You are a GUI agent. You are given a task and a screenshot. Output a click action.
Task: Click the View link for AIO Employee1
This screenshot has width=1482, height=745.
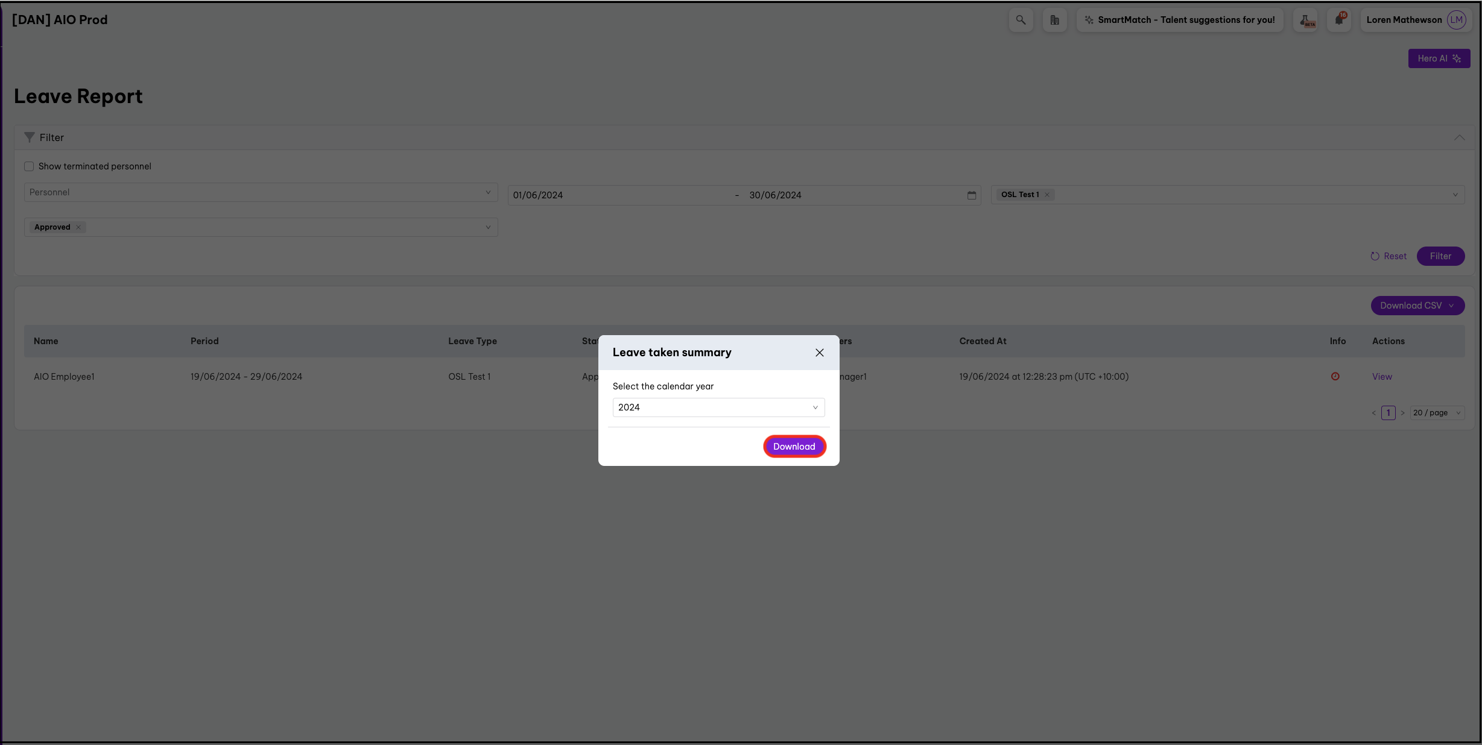tap(1382, 377)
